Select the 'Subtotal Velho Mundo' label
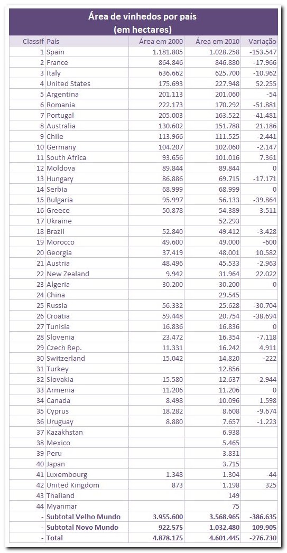 click(x=84, y=517)
